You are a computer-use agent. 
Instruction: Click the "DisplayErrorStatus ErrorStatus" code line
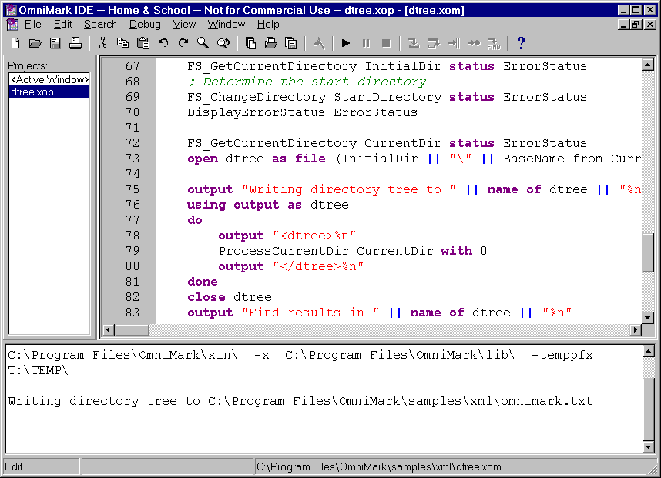[x=302, y=112]
